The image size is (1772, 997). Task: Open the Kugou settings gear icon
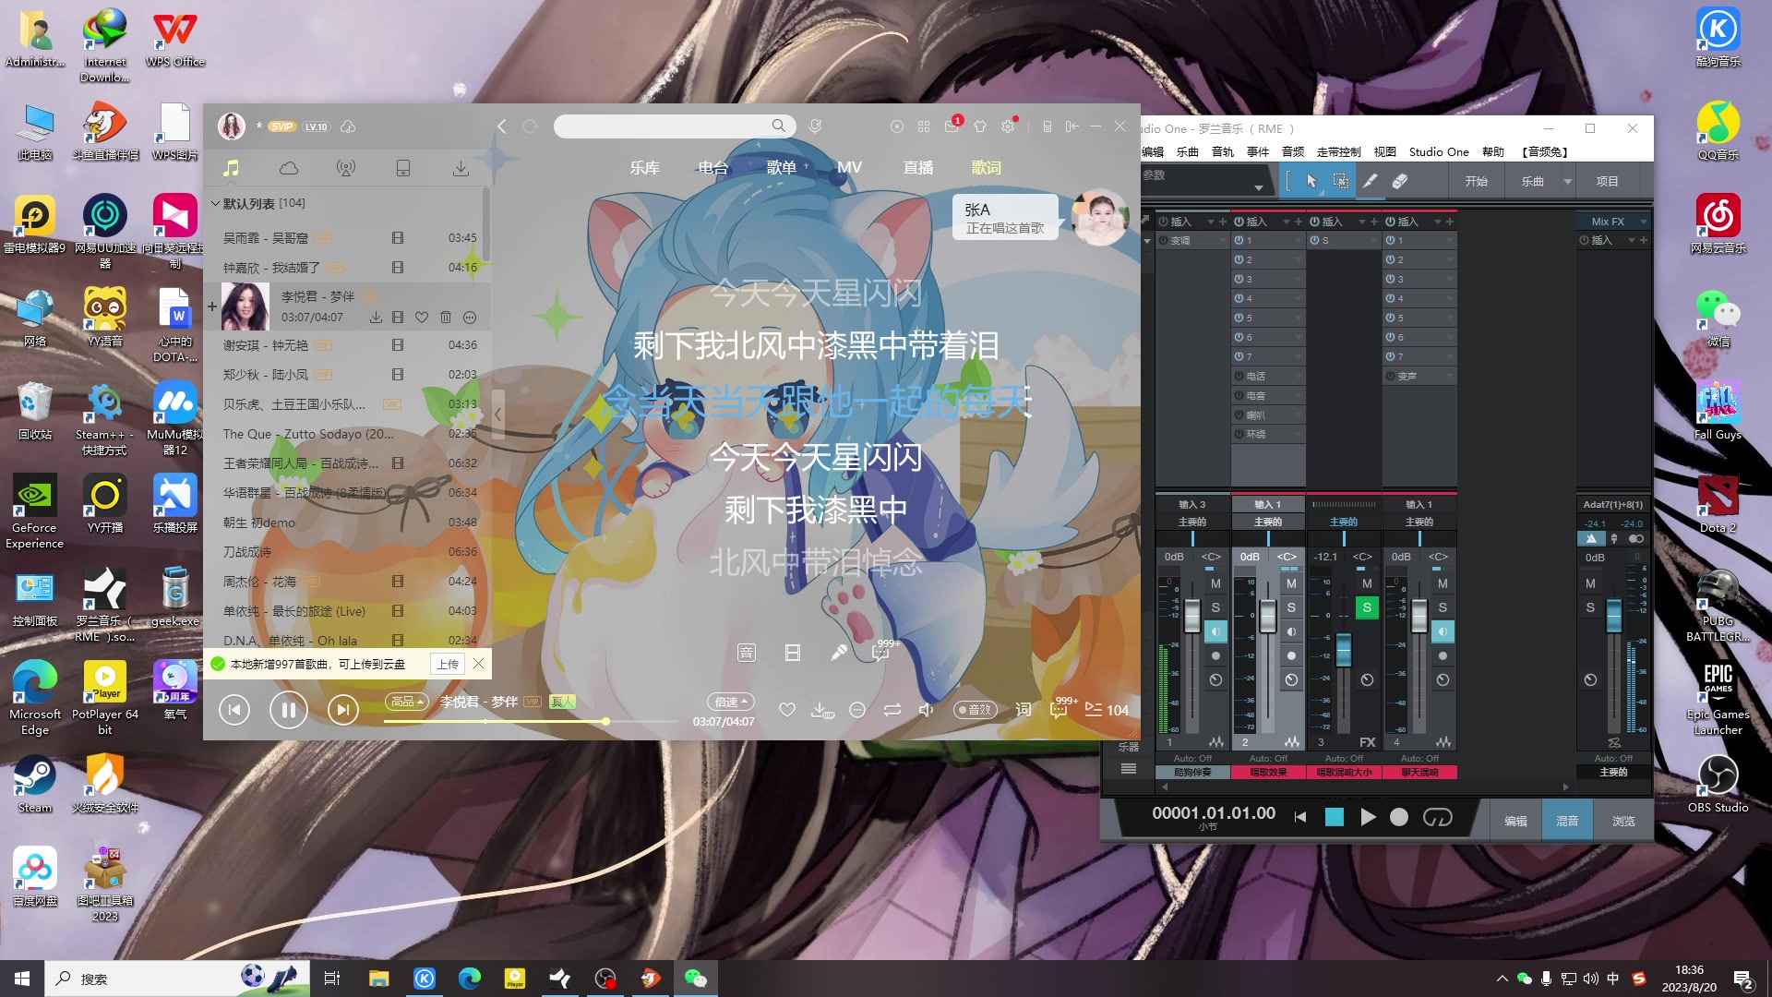[1008, 126]
